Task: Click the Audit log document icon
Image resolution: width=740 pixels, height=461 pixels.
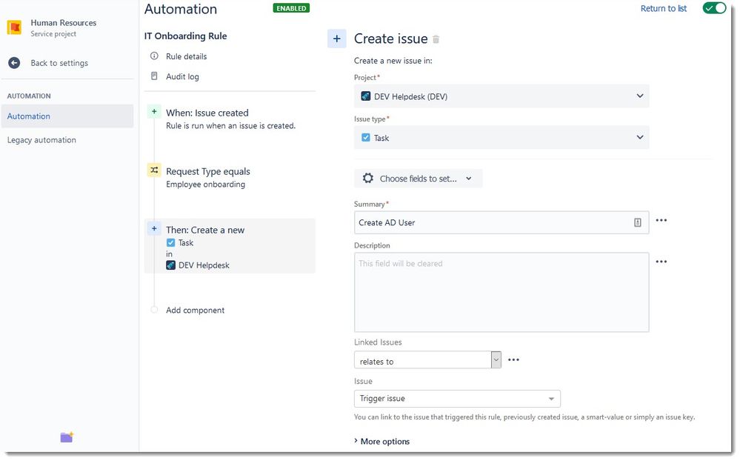Action: [154, 76]
